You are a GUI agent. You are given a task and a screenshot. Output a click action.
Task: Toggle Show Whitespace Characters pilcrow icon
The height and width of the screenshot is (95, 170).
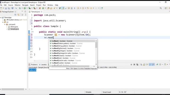(75, 8)
